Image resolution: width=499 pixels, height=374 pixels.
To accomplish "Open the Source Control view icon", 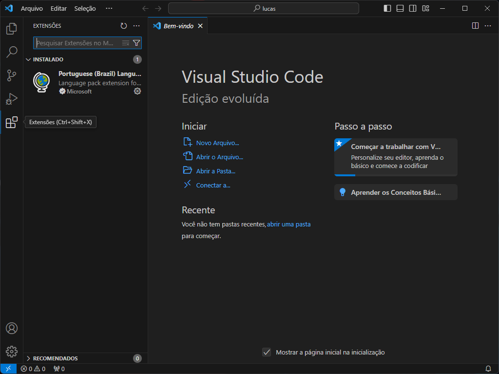I will click(x=11, y=75).
